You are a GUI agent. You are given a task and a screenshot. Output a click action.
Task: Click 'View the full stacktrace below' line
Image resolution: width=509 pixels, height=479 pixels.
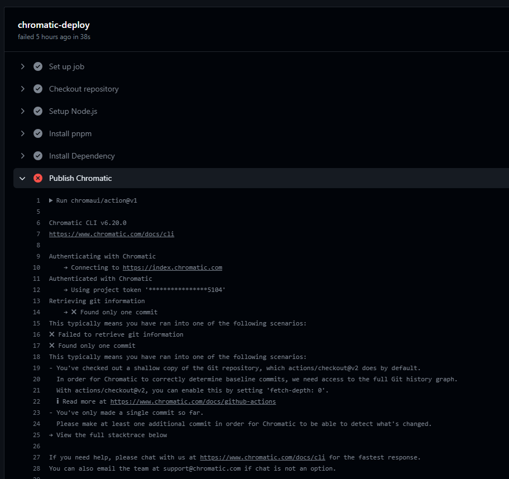point(108,435)
